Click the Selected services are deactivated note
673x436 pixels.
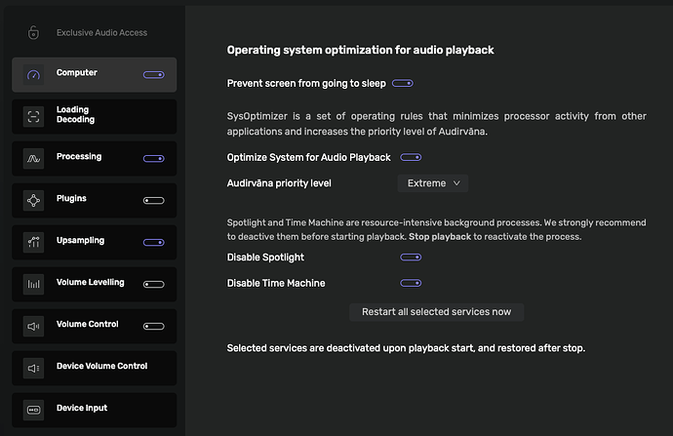click(406, 348)
